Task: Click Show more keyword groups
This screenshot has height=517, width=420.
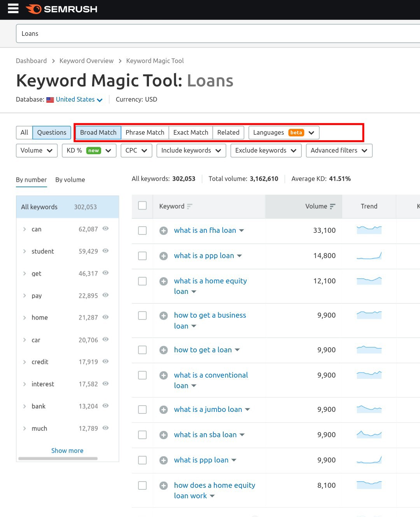Action: [67, 451]
